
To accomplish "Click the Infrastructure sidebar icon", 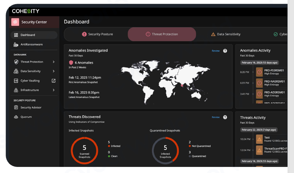I will pyautogui.click(x=16, y=90).
